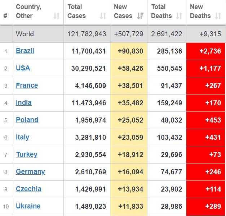The width and height of the screenshot is (226, 216).
Task: Click the # rank column header
Action: pyautogui.click(x=5, y=16)
